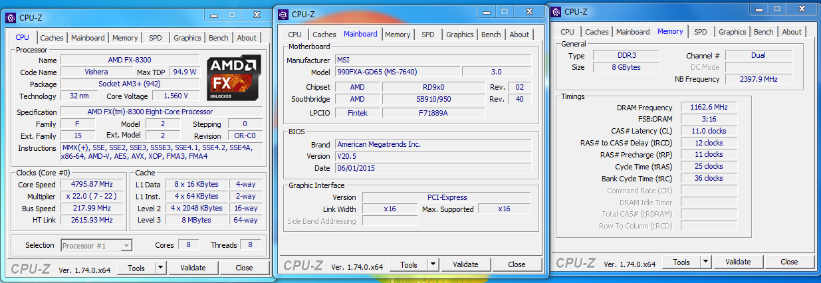Image resolution: width=821 pixels, height=283 pixels.
Task: Click the Package field Socket AM3+ (942)
Action: pos(129,84)
